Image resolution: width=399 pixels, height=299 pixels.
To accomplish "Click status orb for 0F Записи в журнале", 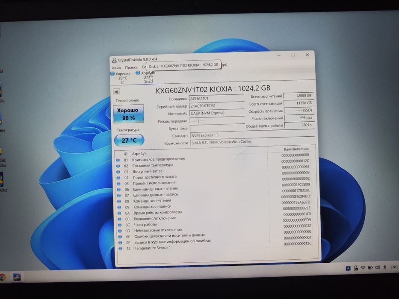I will pos(120,243).
